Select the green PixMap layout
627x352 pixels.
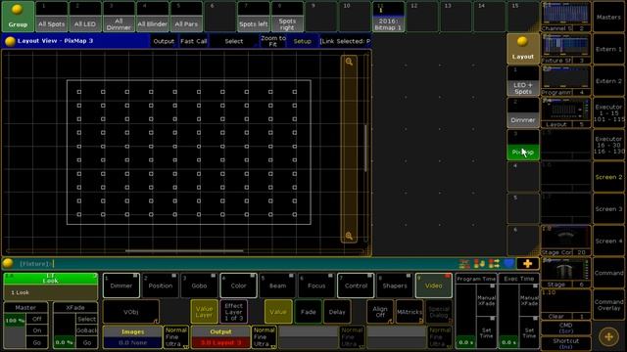pos(522,145)
